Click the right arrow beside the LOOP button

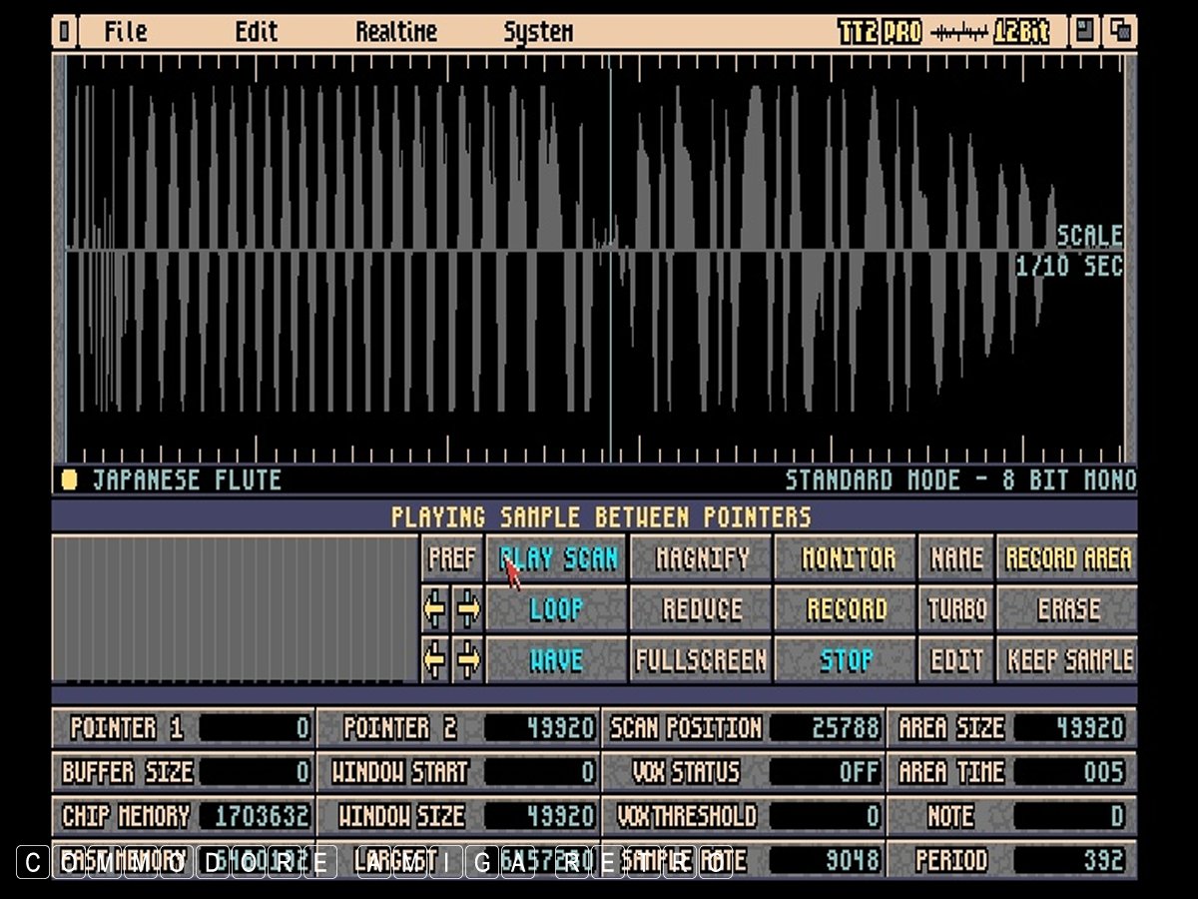pos(467,609)
